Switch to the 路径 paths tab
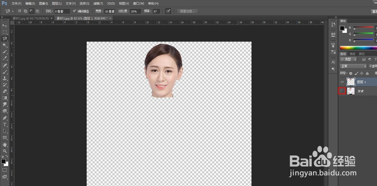The width and height of the screenshot is (377, 186). 362,54
